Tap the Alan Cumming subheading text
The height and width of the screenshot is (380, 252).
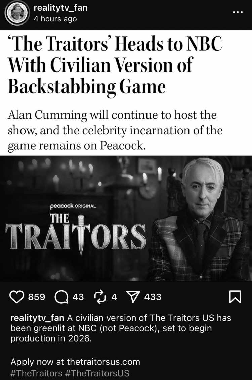tap(115, 130)
